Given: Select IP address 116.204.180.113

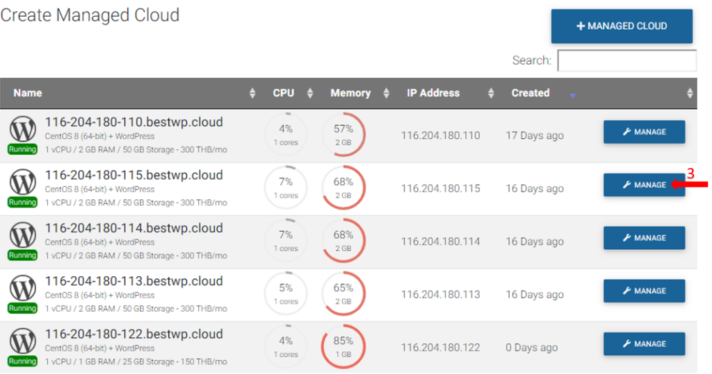Looking at the screenshot, I should [x=440, y=295].
